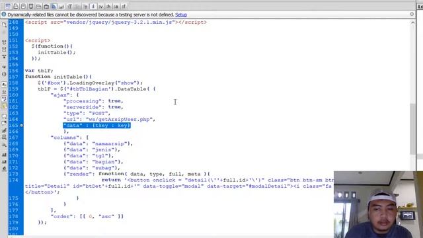Collapse full tag icon in coding toolbar
Screen dimensions: 423x238
[x=4, y=42]
